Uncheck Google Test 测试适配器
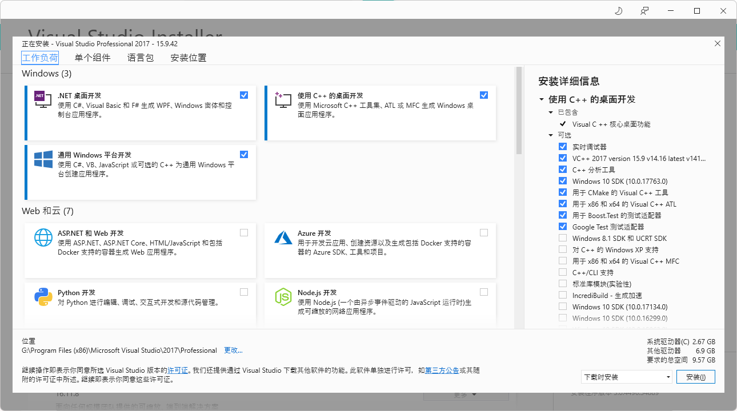The image size is (737, 411). pos(563,227)
